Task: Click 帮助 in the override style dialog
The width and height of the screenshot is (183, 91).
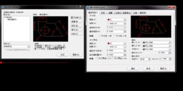Action: coord(164,68)
